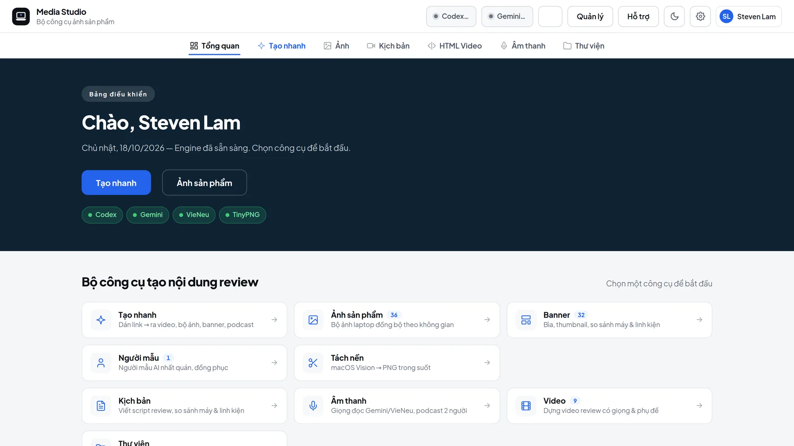Click the scissors icon for Tách nền
Screen dimensions: 794x446
pyautogui.click(x=313, y=363)
